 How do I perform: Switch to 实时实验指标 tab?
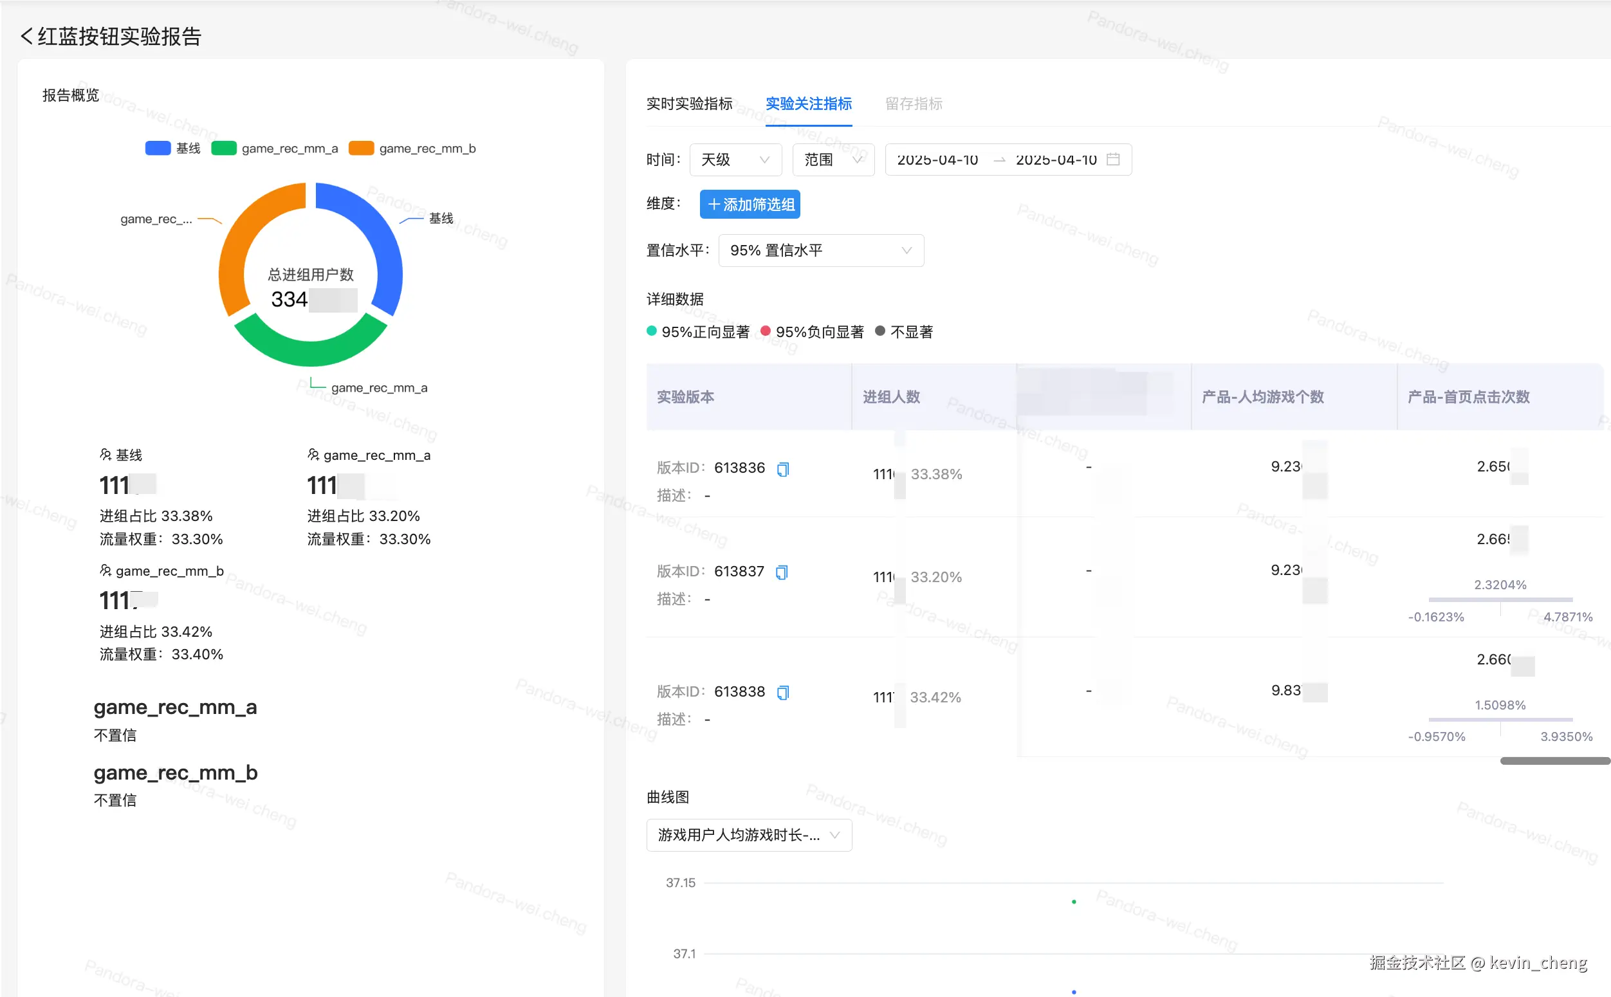[689, 104]
